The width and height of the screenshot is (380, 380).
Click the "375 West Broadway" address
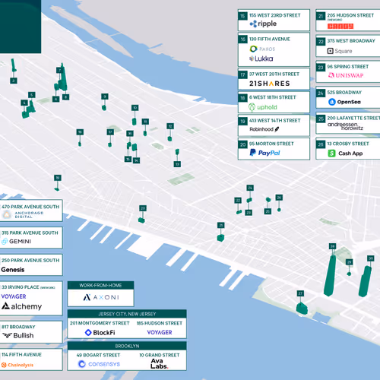[351, 41]
